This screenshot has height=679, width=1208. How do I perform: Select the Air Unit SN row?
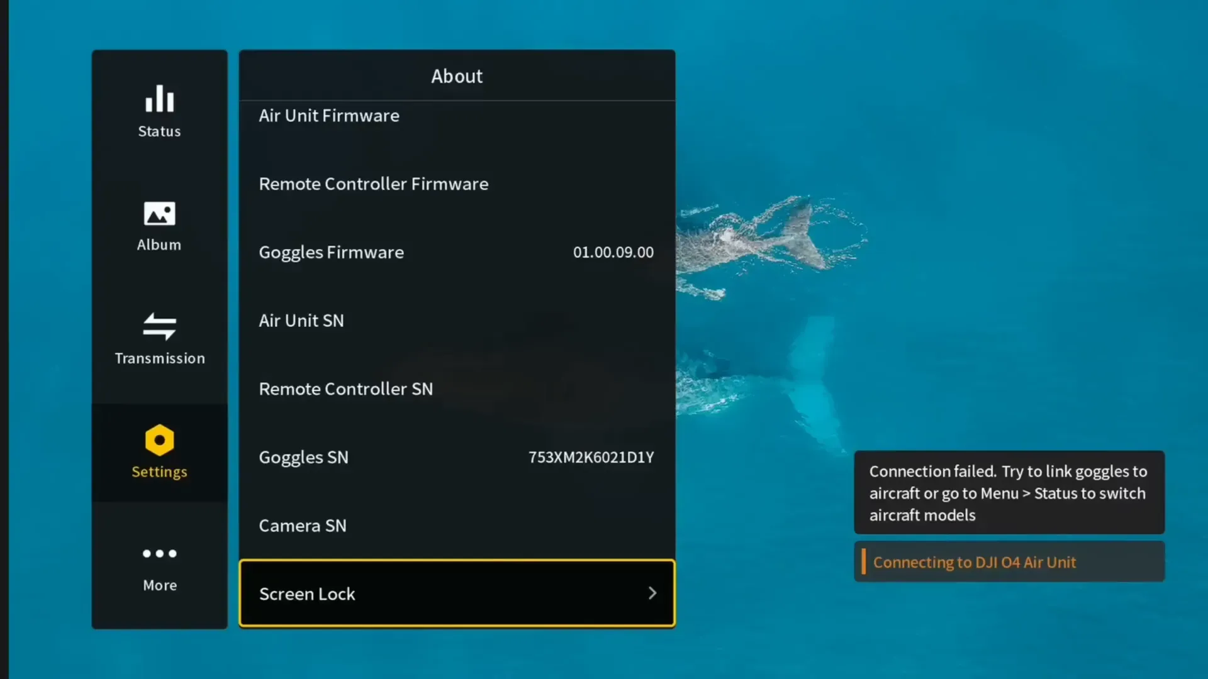point(457,321)
